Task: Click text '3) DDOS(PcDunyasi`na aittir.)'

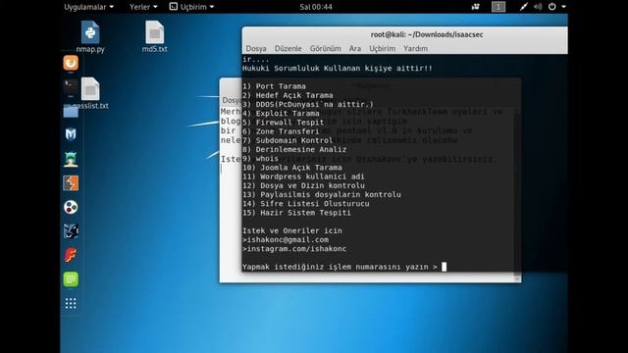Action: pyautogui.click(x=308, y=104)
